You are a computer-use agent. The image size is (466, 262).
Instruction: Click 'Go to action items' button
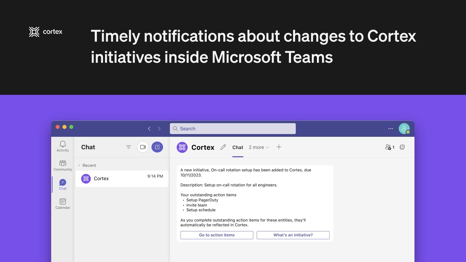tap(217, 235)
